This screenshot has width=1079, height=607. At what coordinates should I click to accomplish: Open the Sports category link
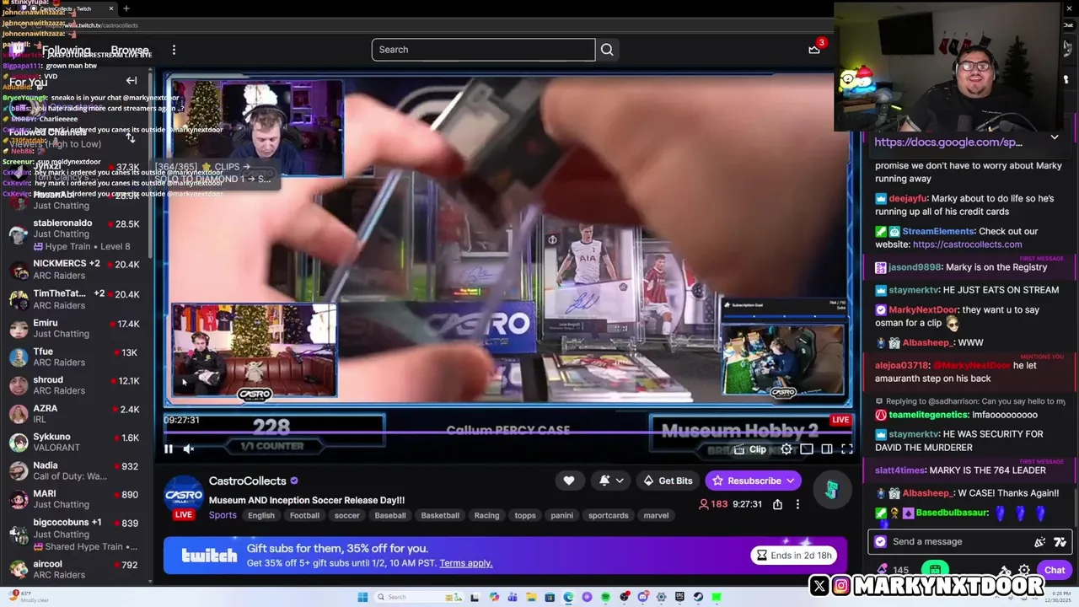coord(223,515)
